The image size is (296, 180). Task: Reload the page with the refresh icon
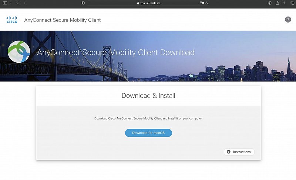[x=206, y=3]
